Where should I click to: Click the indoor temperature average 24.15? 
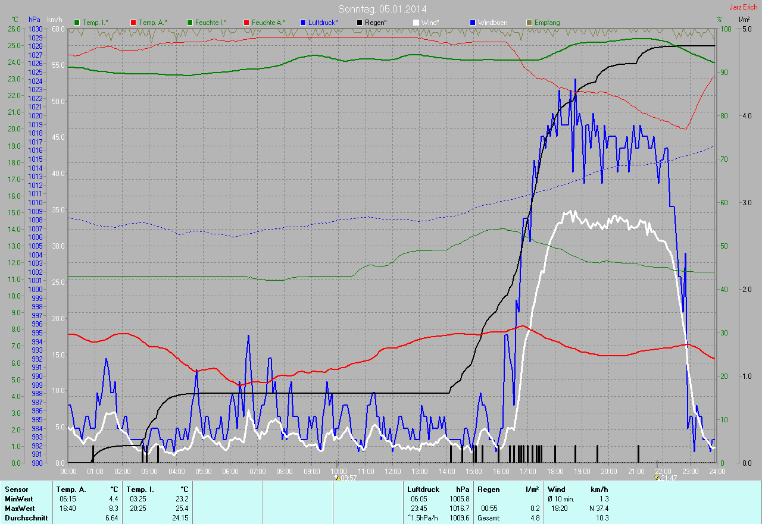(x=180, y=517)
